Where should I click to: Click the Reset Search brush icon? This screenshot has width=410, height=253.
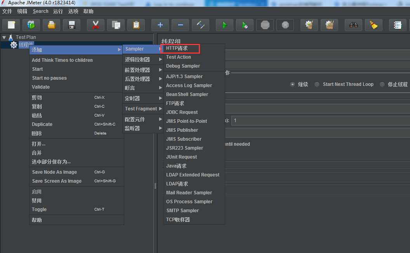374,25
